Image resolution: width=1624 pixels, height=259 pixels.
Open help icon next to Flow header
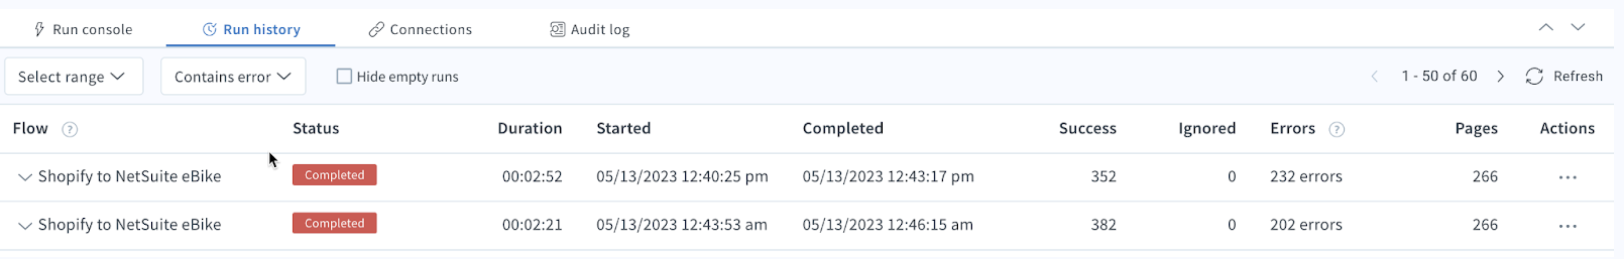(70, 129)
